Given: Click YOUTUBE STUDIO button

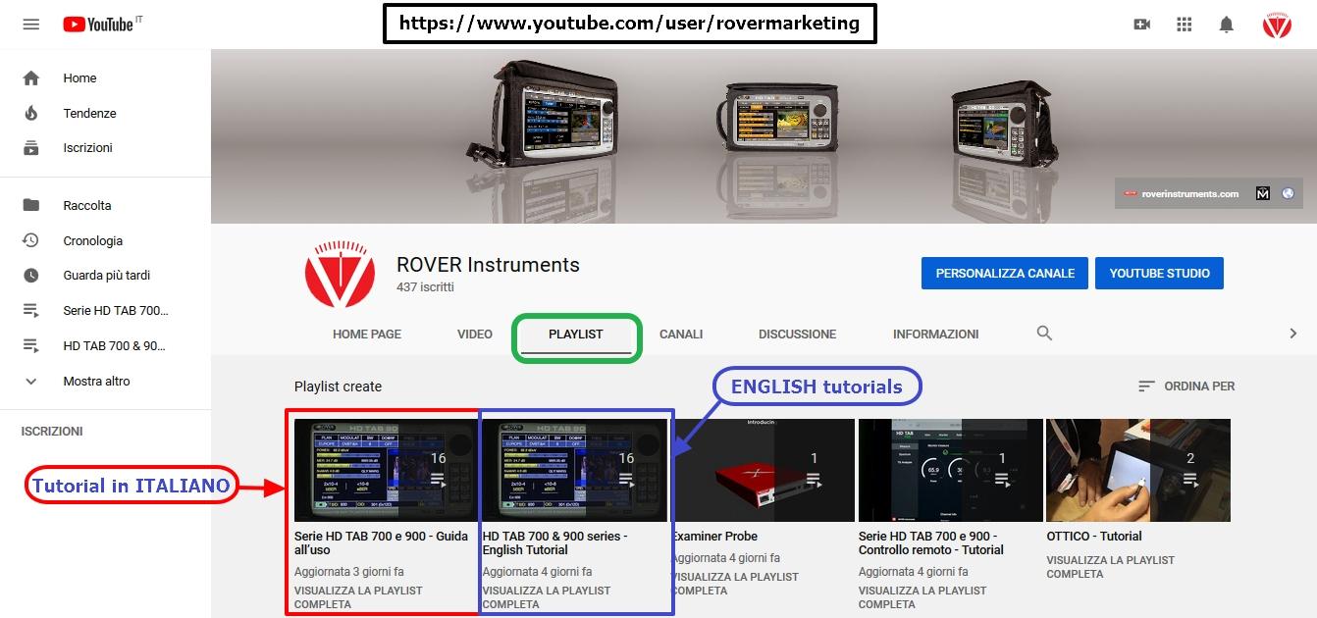Looking at the screenshot, I should (x=1160, y=274).
